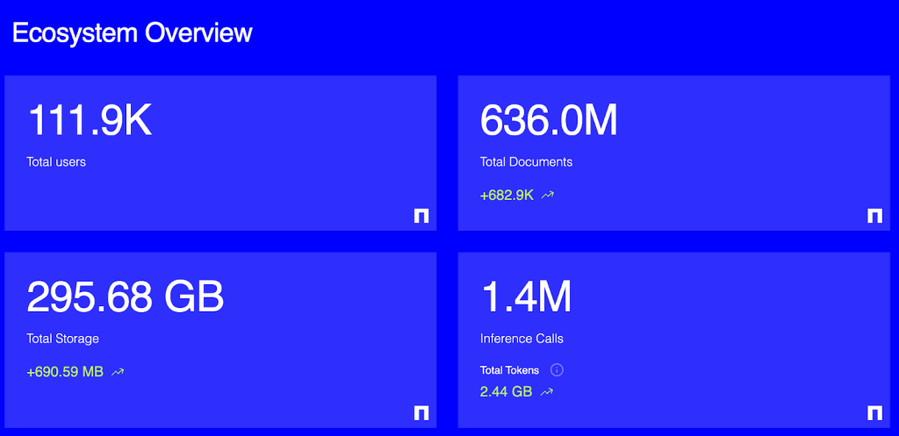Click the trend arrow next to +682.9K

(548, 196)
